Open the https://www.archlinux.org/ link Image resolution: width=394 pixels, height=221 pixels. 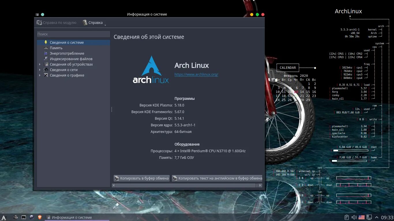click(196, 74)
